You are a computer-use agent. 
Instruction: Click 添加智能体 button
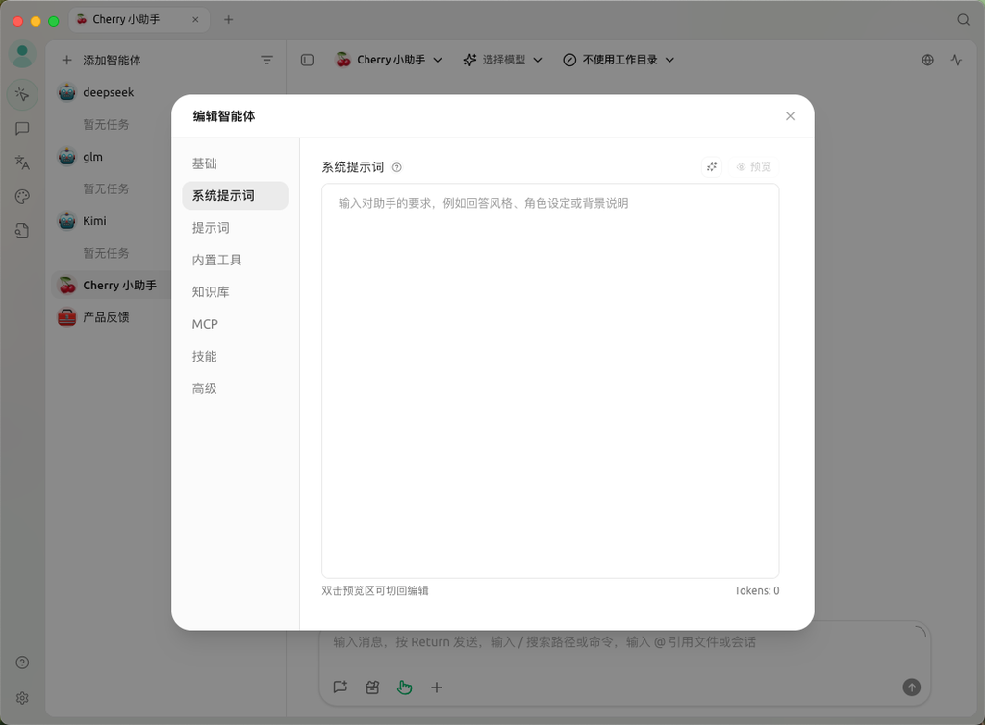(x=101, y=61)
